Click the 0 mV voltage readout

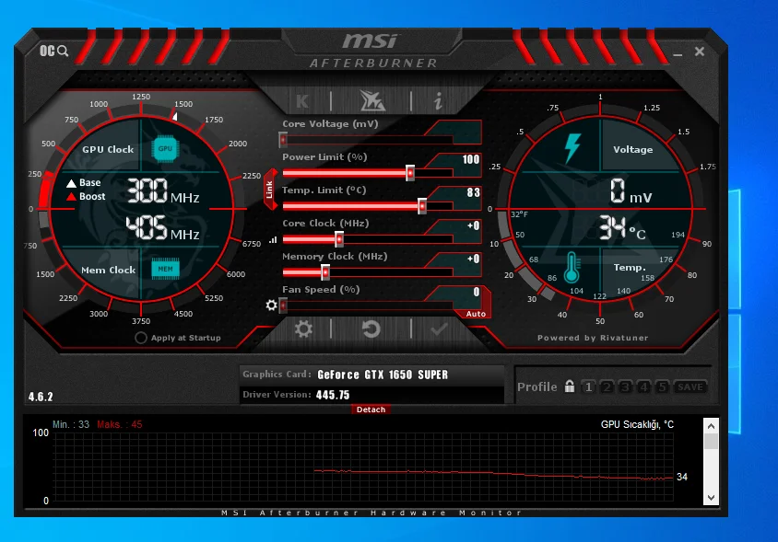(x=631, y=190)
